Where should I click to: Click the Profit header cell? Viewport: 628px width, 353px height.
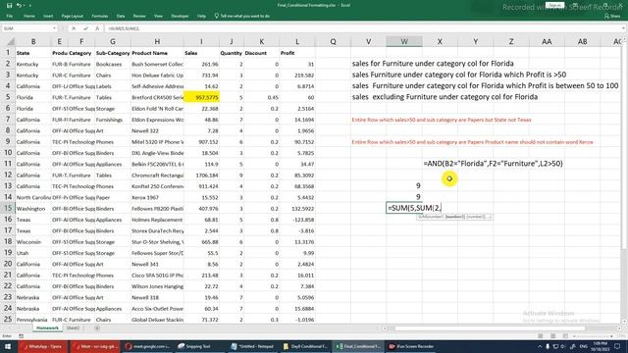(x=297, y=53)
